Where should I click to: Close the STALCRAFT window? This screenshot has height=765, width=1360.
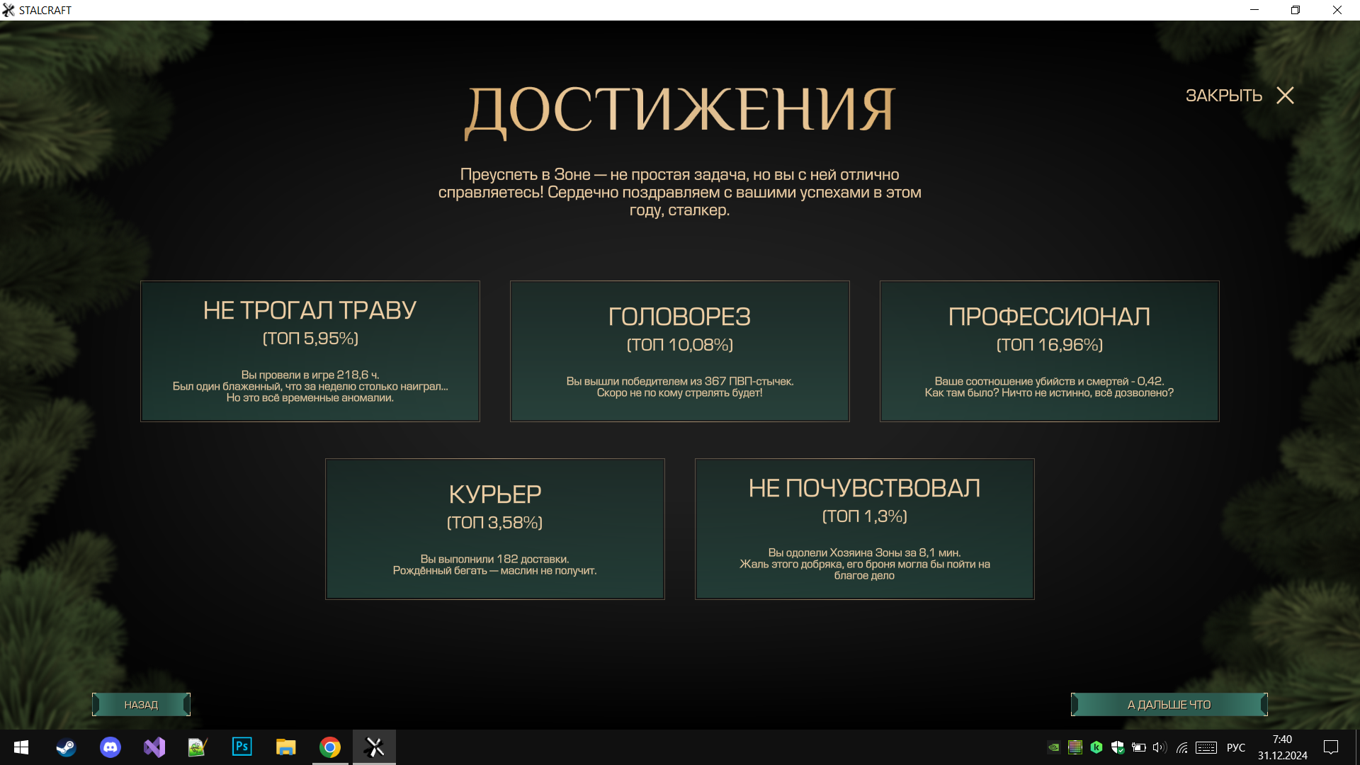1337,10
